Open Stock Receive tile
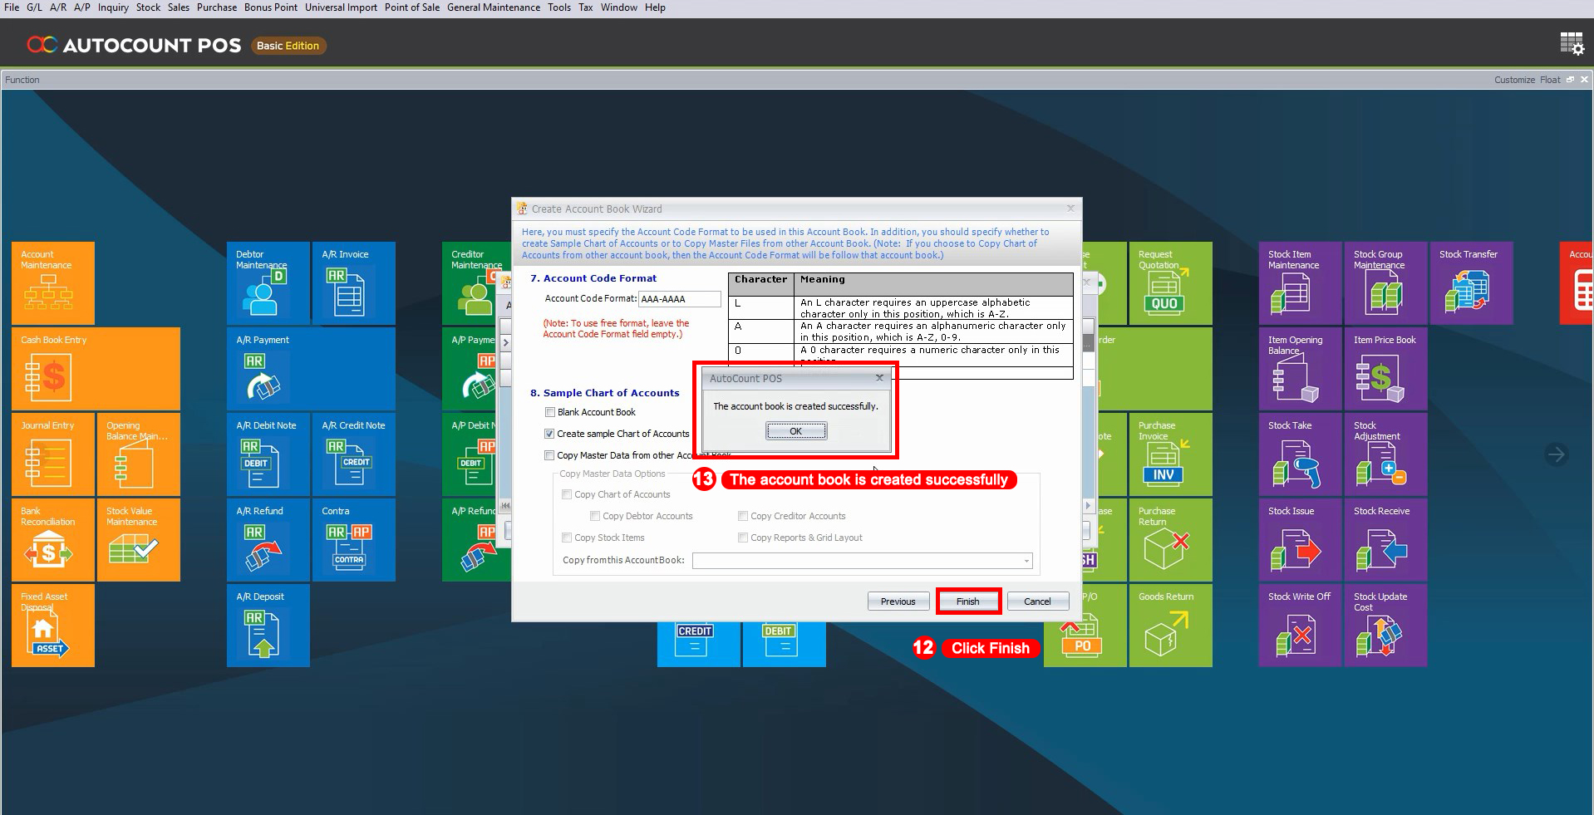 coord(1386,540)
